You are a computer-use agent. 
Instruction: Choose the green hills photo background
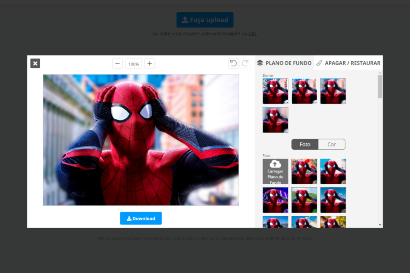(304, 200)
